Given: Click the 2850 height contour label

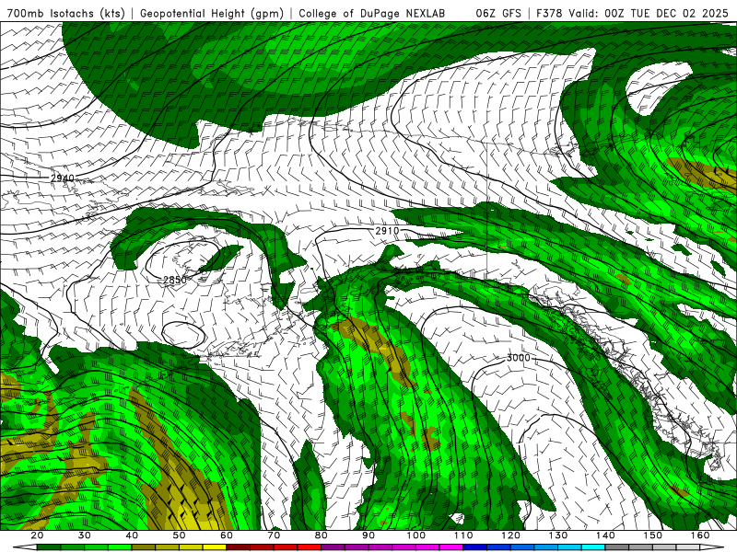Looking at the screenshot, I should tap(175, 281).
